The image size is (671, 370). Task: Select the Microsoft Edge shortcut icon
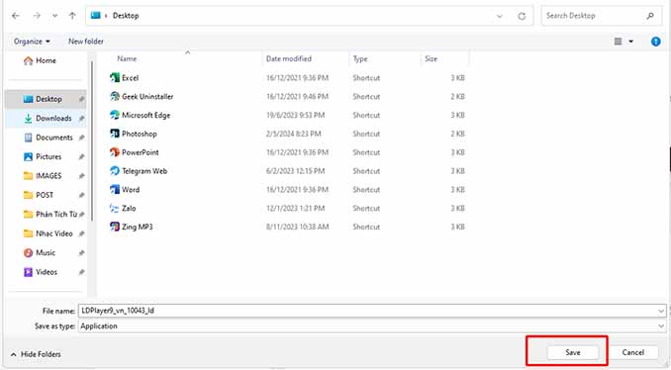pyautogui.click(x=115, y=115)
